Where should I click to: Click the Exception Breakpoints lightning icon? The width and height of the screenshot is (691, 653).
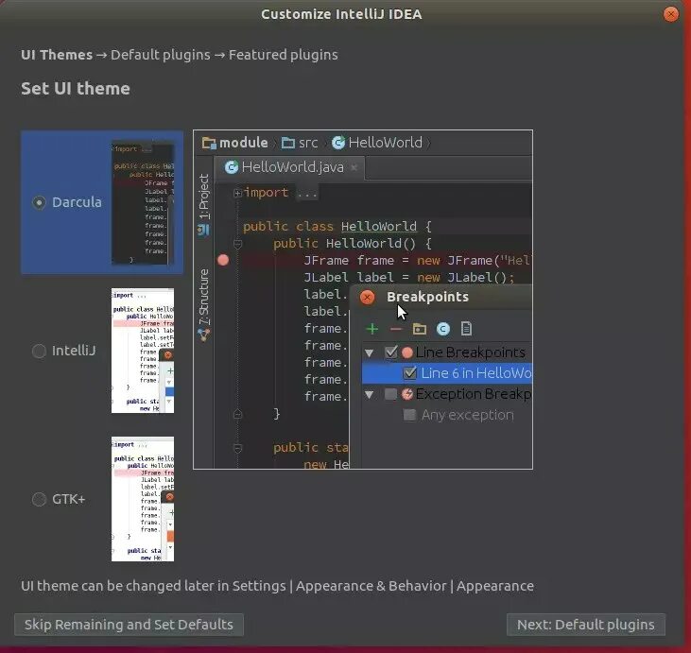[x=407, y=394]
